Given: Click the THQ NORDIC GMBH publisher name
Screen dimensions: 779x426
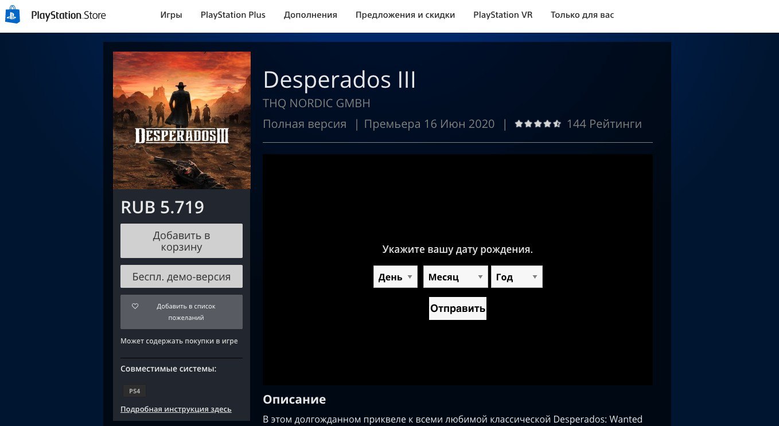Looking at the screenshot, I should [317, 103].
